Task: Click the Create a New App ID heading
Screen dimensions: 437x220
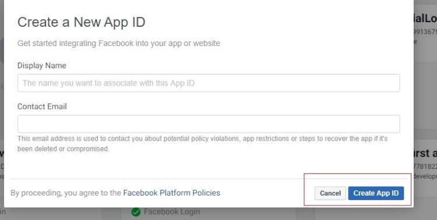Action: [82, 22]
